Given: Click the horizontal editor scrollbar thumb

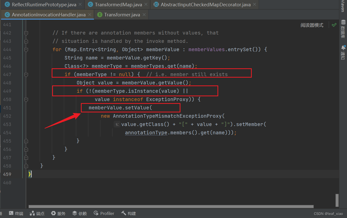Looking at the screenshot, I should [x=171, y=206].
